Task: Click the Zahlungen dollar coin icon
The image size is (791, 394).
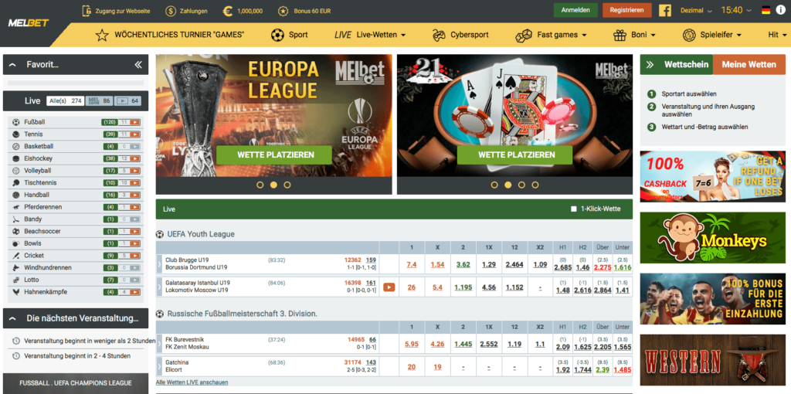Action: tap(170, 11)
